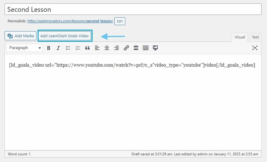Open the Paragraph format dropdown
267x162 pixels.
click(x=25, y=48)
